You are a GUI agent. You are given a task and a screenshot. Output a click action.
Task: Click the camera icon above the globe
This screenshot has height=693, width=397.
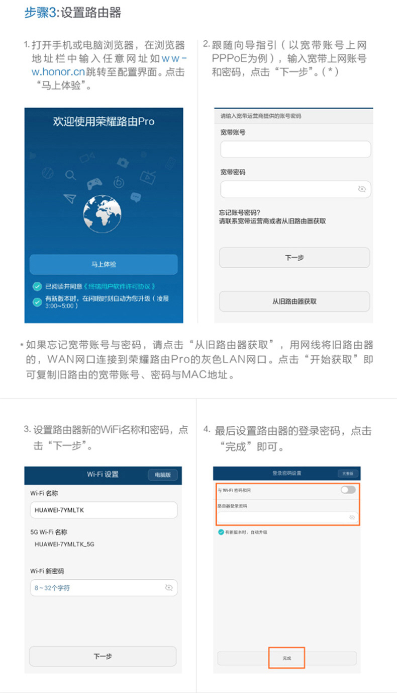(x=122, y=162)
